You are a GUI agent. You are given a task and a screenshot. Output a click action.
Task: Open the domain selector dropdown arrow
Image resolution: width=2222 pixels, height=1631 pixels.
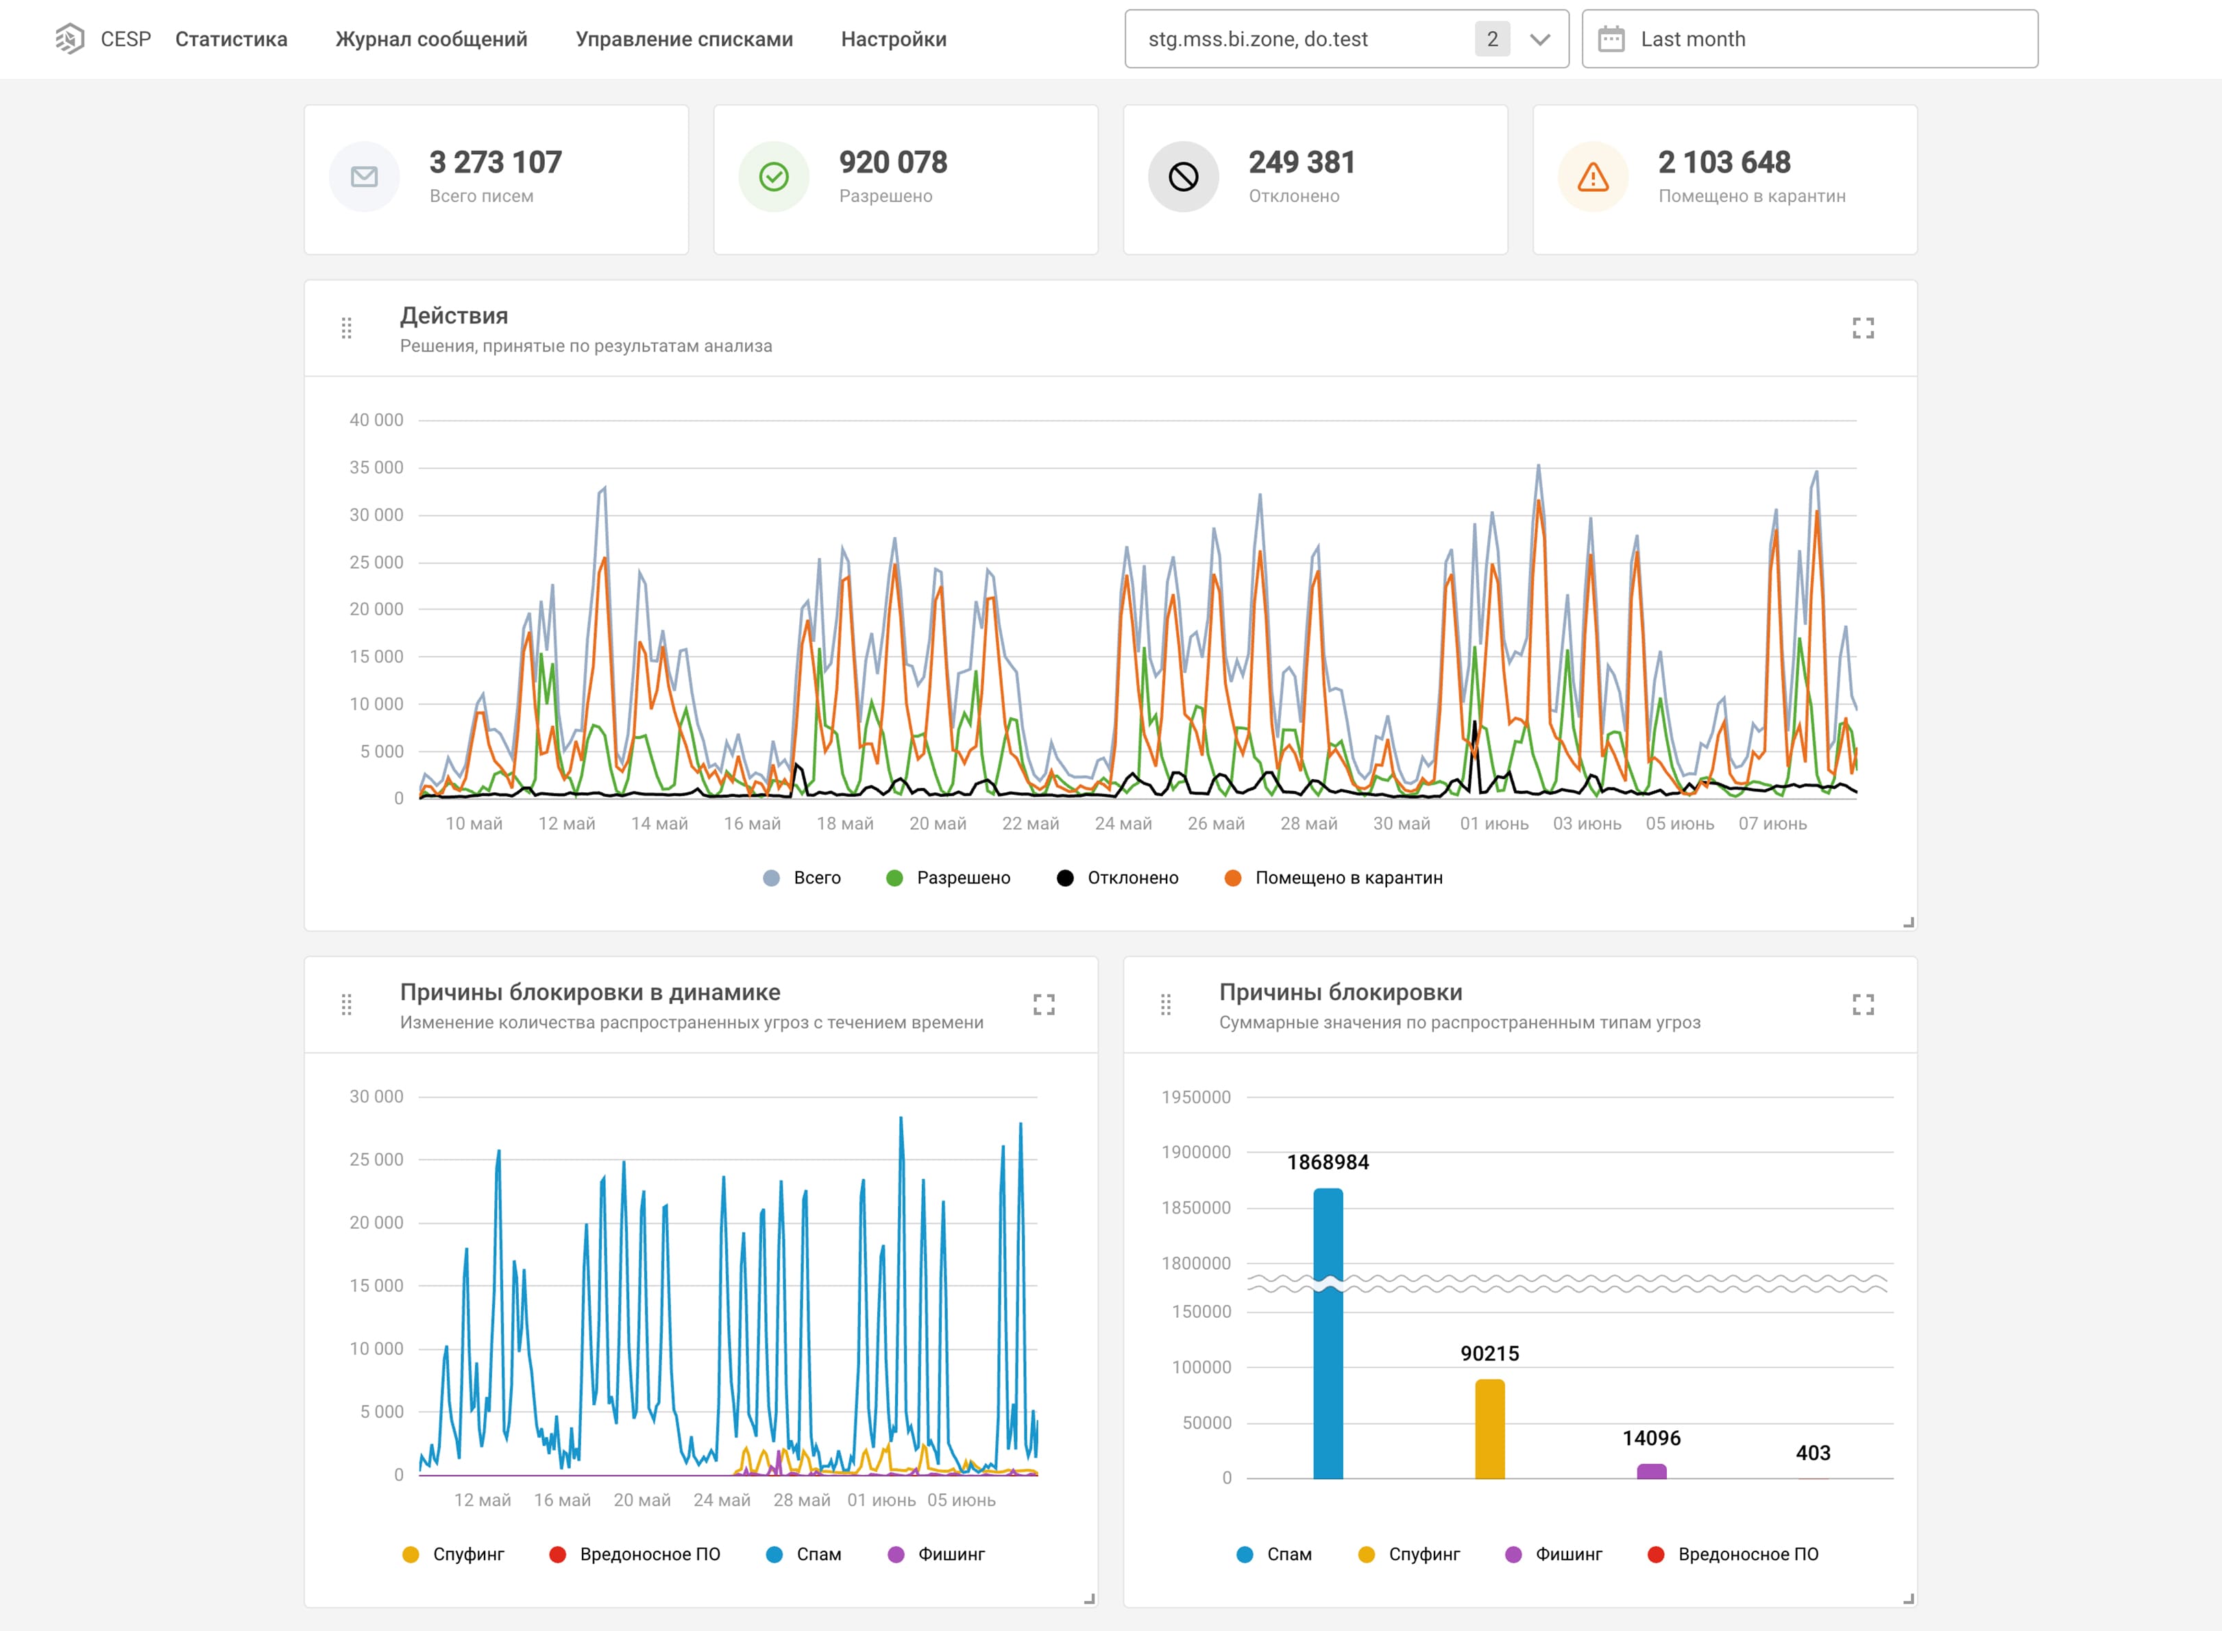click(1540, 40)
